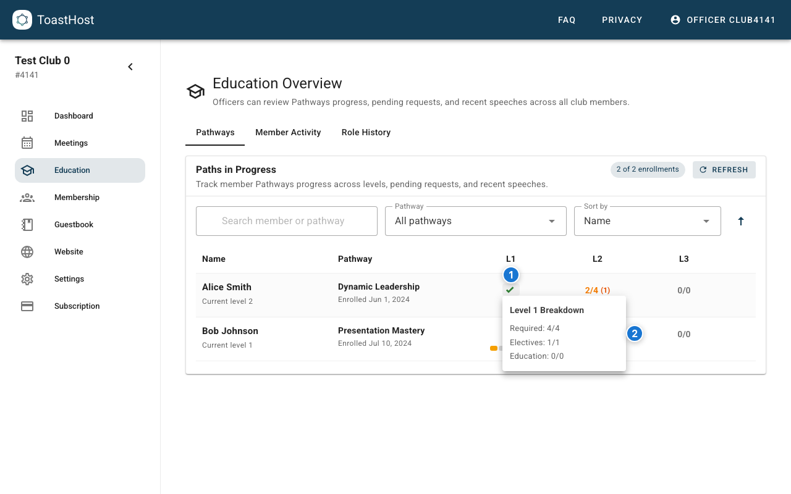This screenshot has width=791, height=494.
Task: Open Subscription card icon in sidebar
Action: tap(27, 306)
